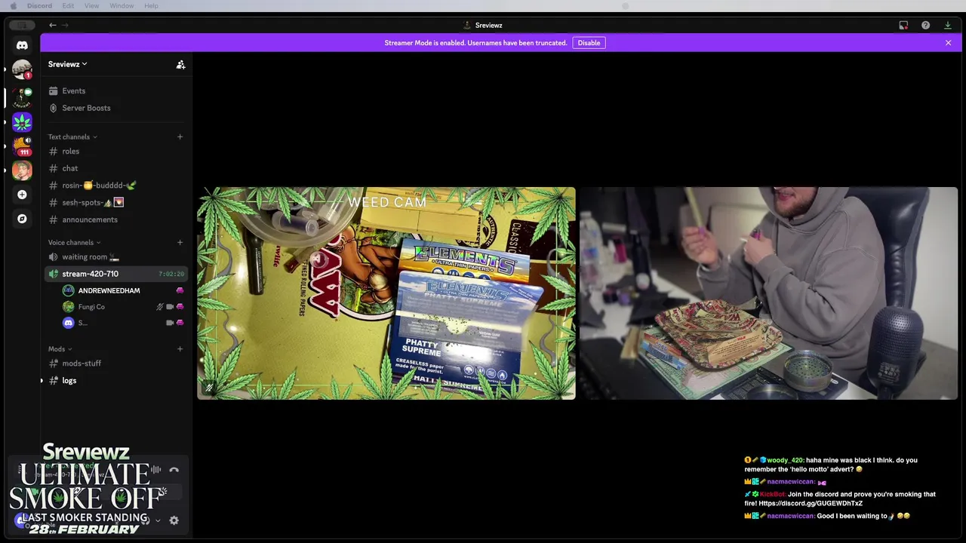Screen dimensions: 966x543
Task: Open Discord direct messages home icon
Action: (x=22, y=45)
